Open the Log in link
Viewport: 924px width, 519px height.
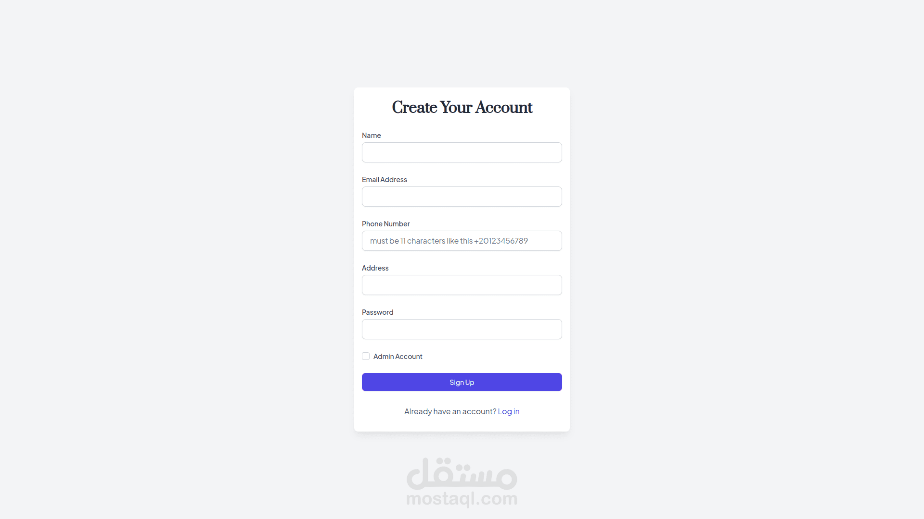click(x=508, y=411)
